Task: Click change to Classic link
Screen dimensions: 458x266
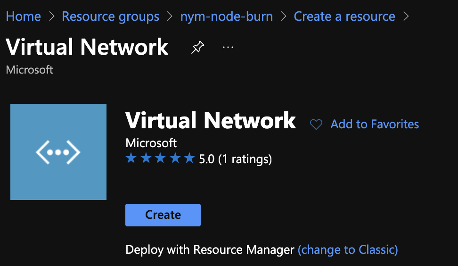Action: (x=348, y=249)
